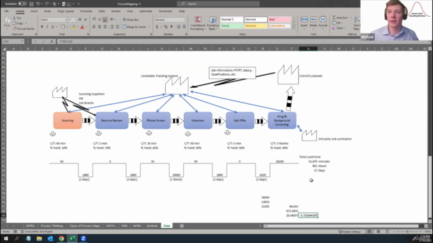
Task: Activate the Format Painter tool
Action: tap(24, 28)
